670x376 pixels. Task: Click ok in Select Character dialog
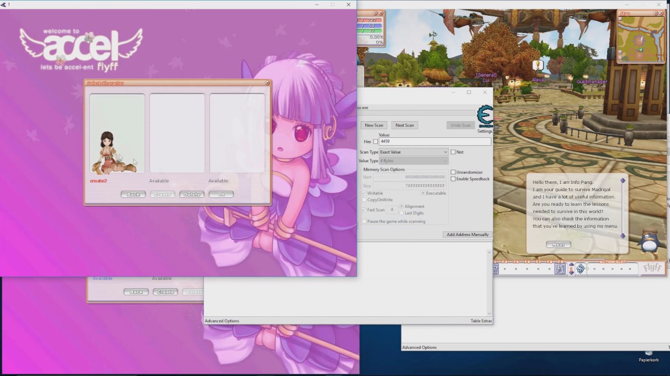coord(221,194)
